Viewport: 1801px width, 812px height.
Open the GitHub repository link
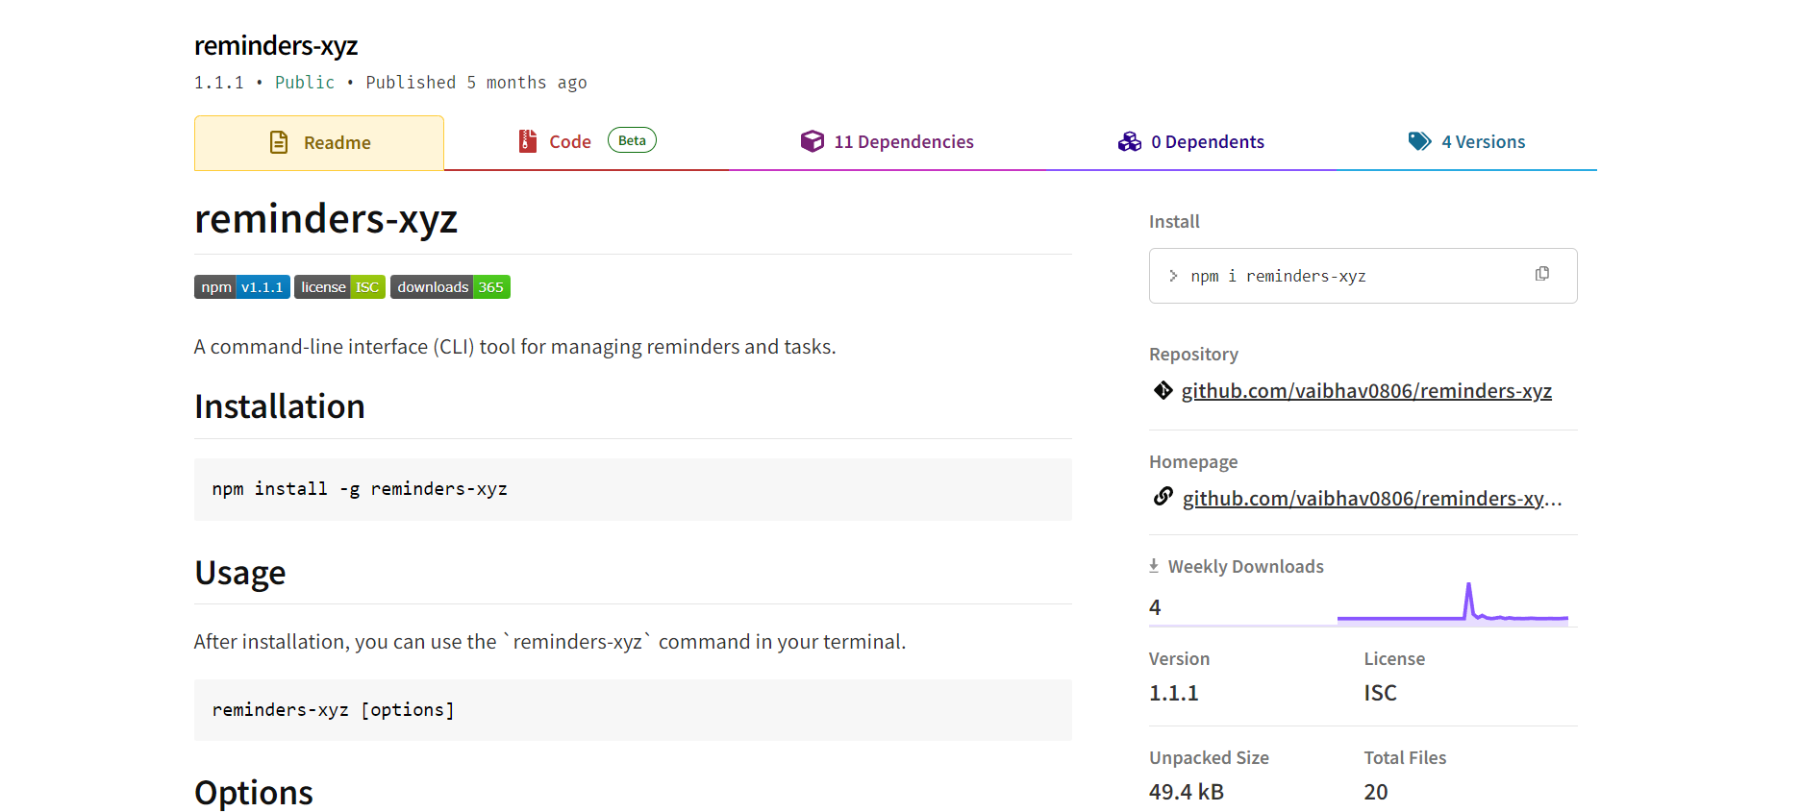click(x=1365, y=391)
